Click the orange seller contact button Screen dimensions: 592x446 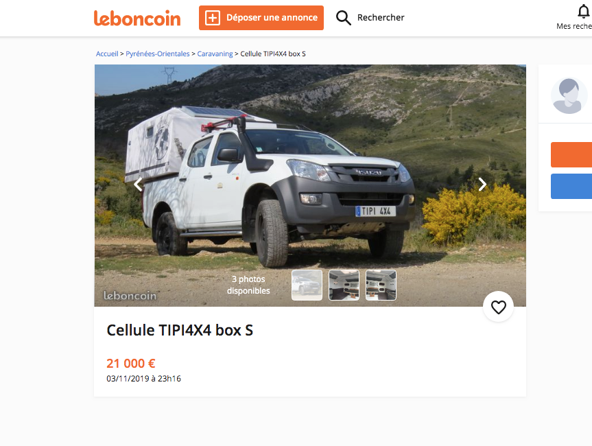pyautogui.click(x=571, y=154)
